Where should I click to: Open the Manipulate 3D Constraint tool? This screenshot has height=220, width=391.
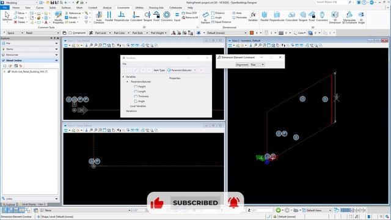point(349,18)
